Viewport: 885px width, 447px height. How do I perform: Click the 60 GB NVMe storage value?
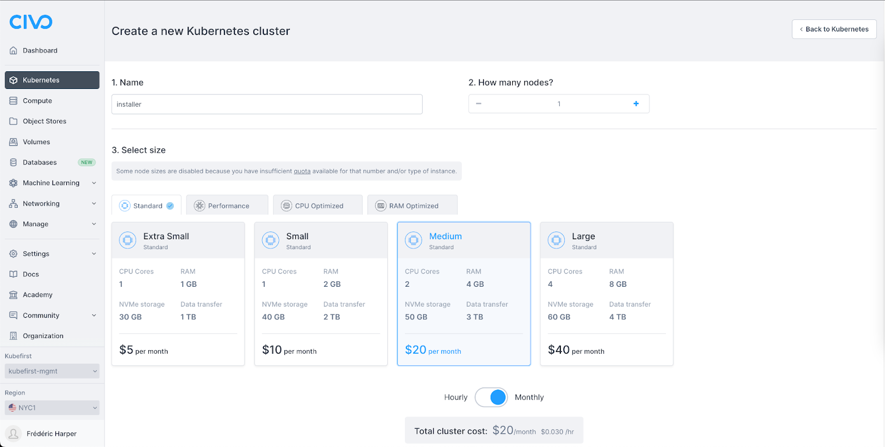559,317
